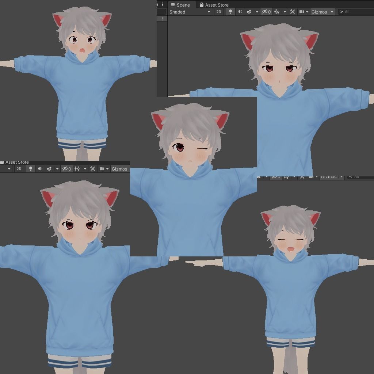Screen dimensions: 374x374
Task: Toggle grid icon in lower-left toolbar
Action: [x=77, y=169]
